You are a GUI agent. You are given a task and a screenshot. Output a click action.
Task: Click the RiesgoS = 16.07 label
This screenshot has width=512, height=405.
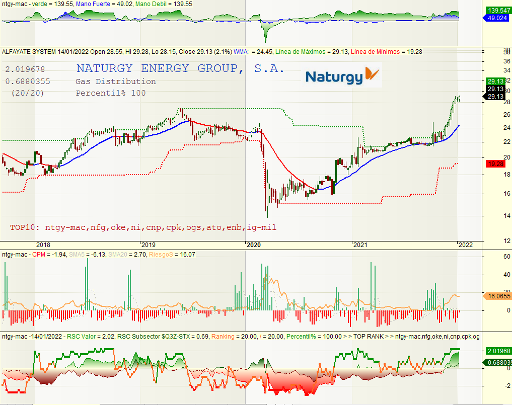click(x=172, y=254)
